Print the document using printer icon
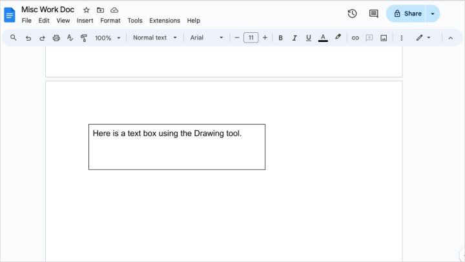Viewport: 465px width, 262px height. tap(56, 38)
